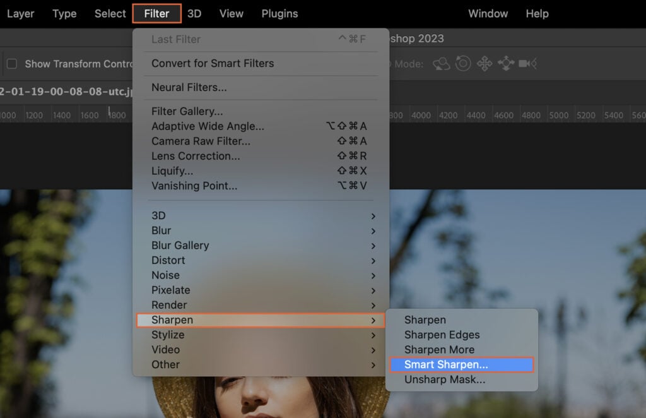646x418 pixels.
Task: Open the Plugins menu
Action: pos(279,13)
